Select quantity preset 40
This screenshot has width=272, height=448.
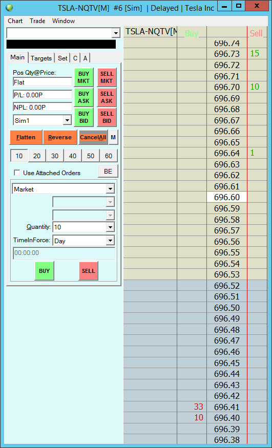click(73, 156)
